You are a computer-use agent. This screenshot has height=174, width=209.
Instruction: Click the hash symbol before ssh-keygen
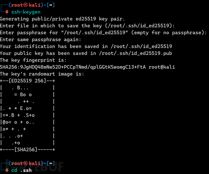[7, 12]
